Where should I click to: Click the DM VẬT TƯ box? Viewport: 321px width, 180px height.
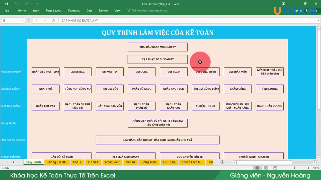[x=110, y=72]
